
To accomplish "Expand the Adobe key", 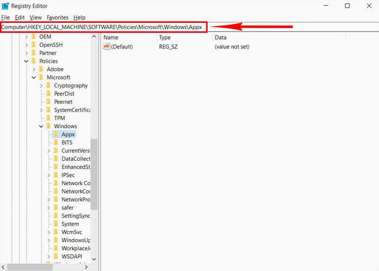I will [34, 69].
